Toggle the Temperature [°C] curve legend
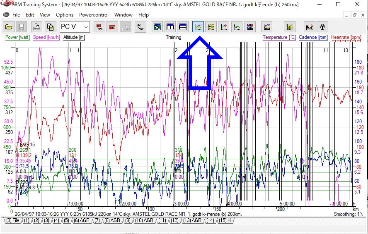 point(279,37)
